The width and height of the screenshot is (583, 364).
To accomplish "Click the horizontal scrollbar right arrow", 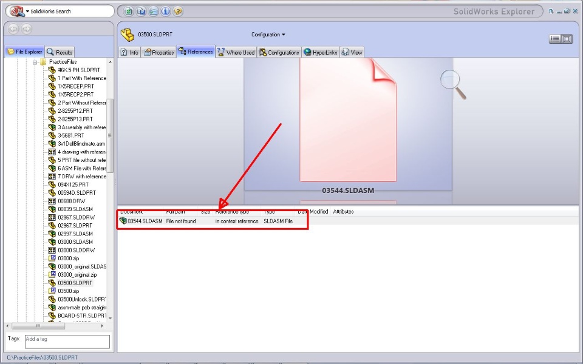I will click(102, 326).
